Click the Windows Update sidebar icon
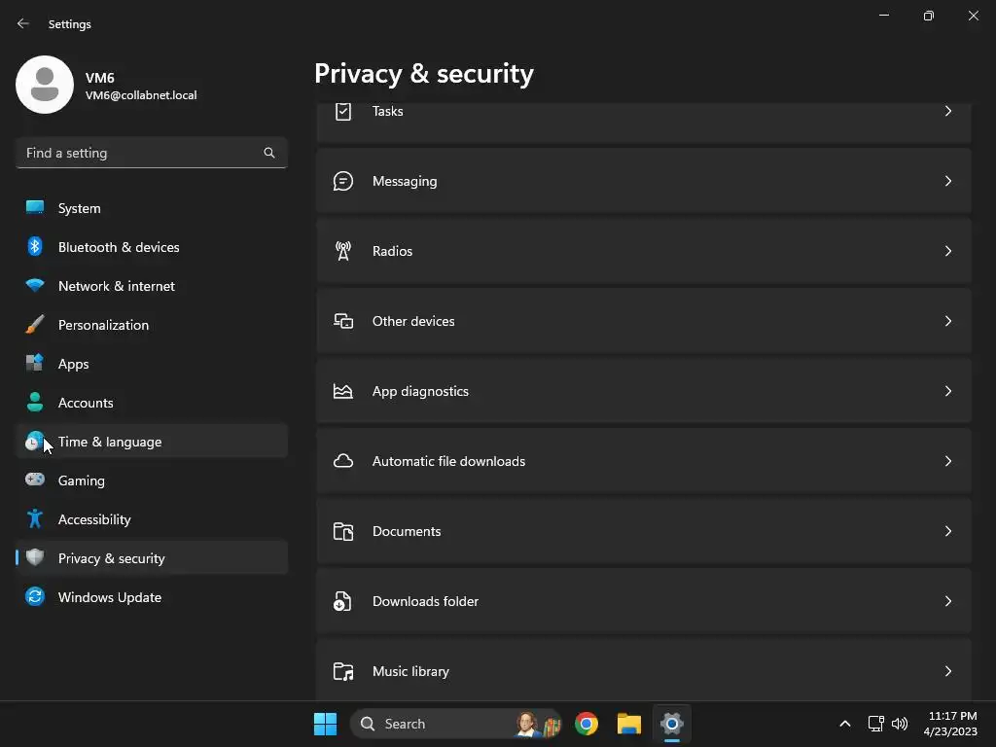 35,597
